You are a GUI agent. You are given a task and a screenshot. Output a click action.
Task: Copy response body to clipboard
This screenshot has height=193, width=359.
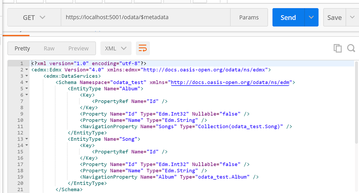point(338,48)
